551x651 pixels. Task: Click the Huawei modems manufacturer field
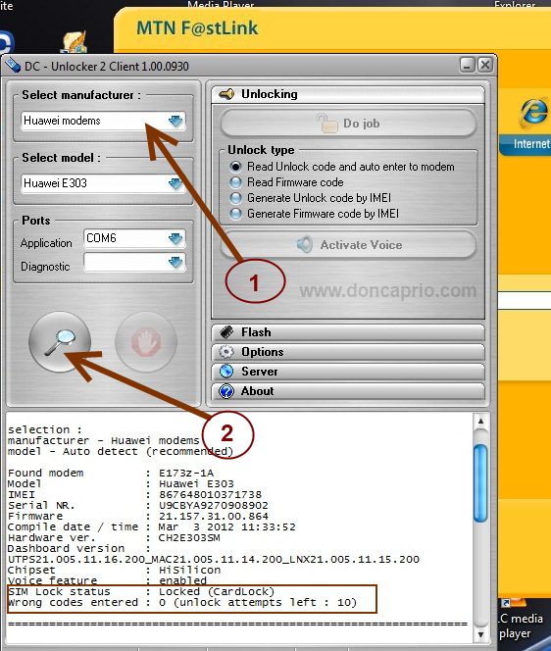103,121
